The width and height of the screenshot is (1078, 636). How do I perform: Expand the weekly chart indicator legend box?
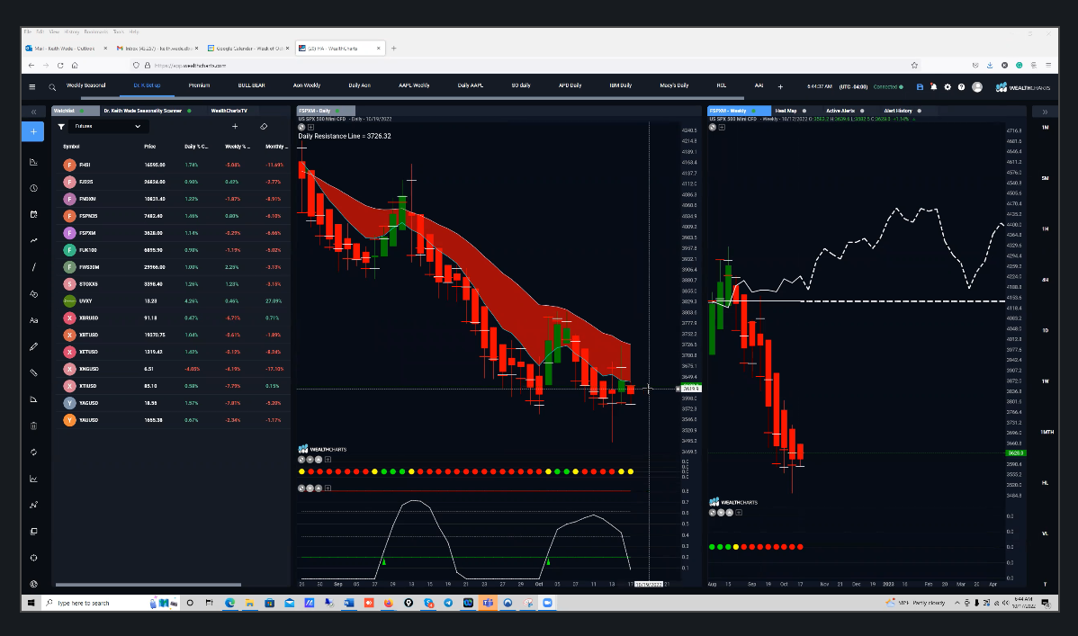pos(721,127)
